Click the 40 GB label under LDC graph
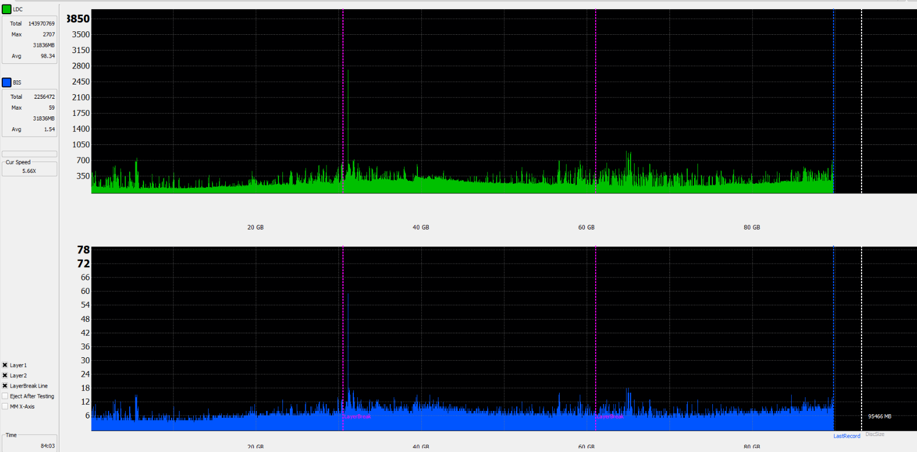The image size is (917, 452). 421,227
